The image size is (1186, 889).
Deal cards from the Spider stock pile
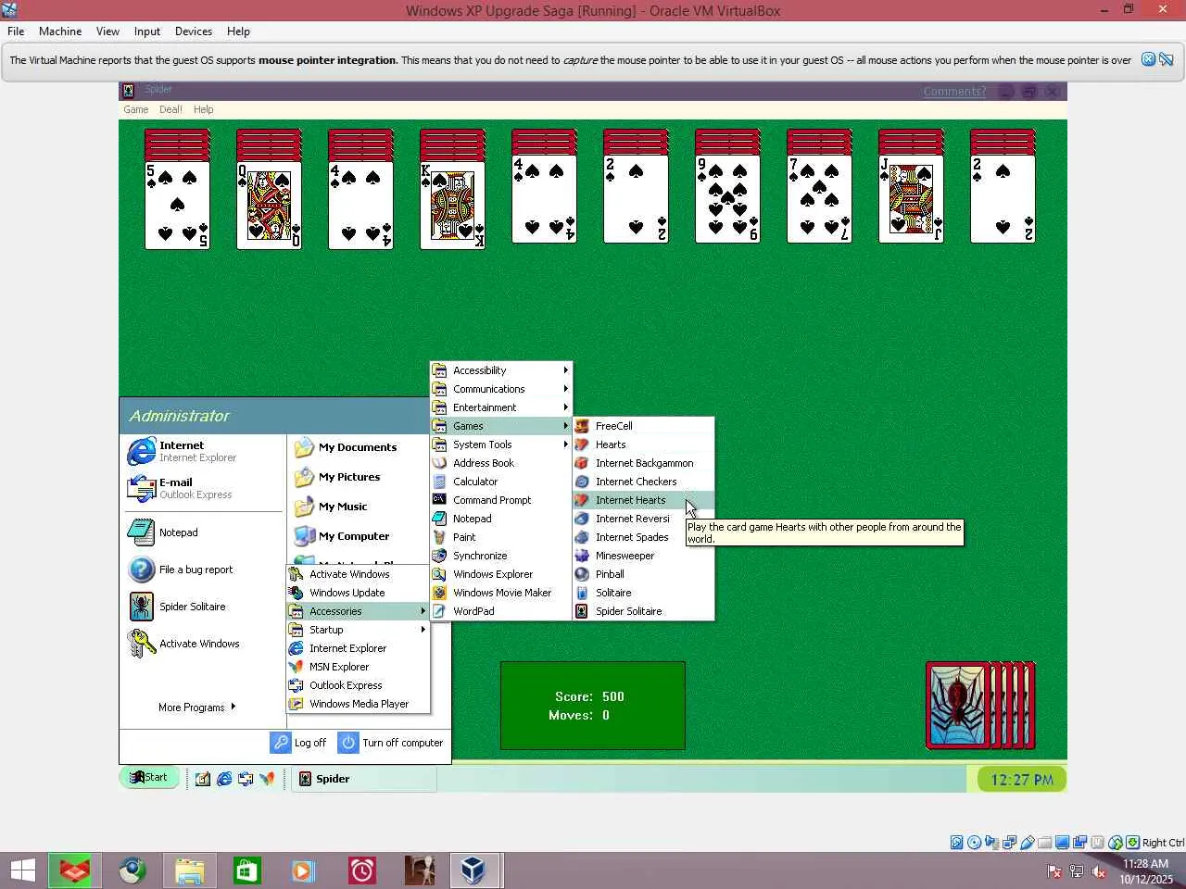pyautogui.click(x=980, y=706)
